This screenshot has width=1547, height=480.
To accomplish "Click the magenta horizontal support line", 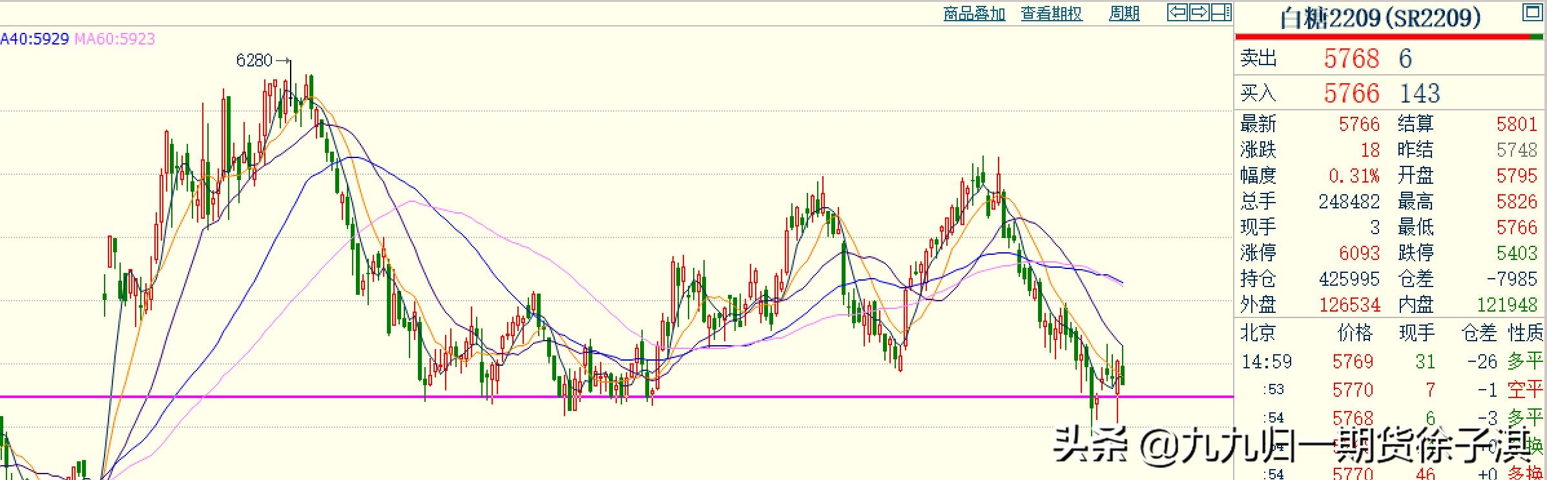I will [x=617, y=397].
